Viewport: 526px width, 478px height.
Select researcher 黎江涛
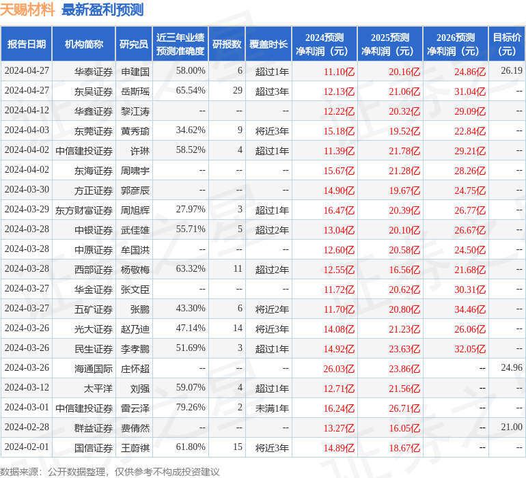135,111
